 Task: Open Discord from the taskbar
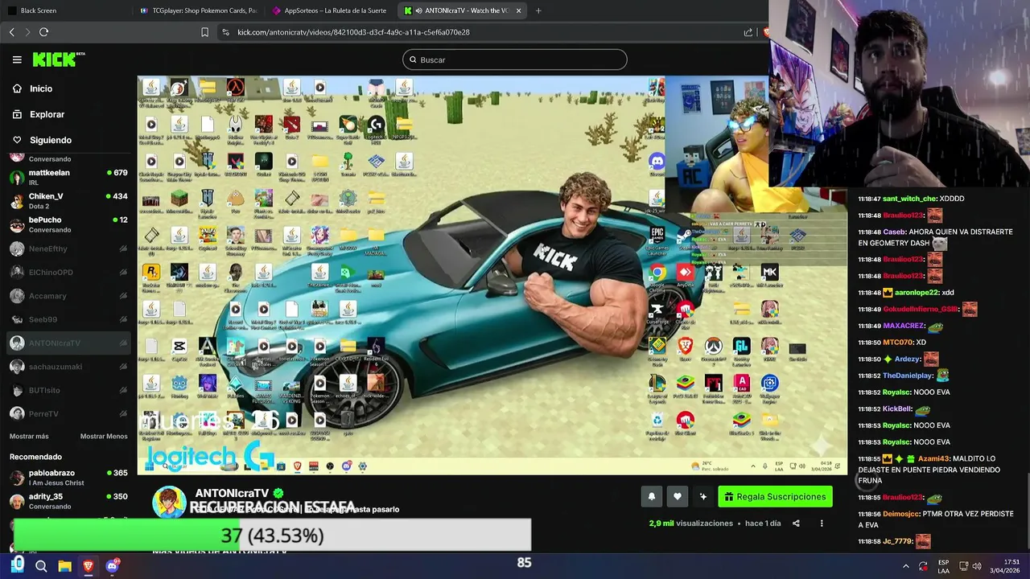[x=112, y=566]
